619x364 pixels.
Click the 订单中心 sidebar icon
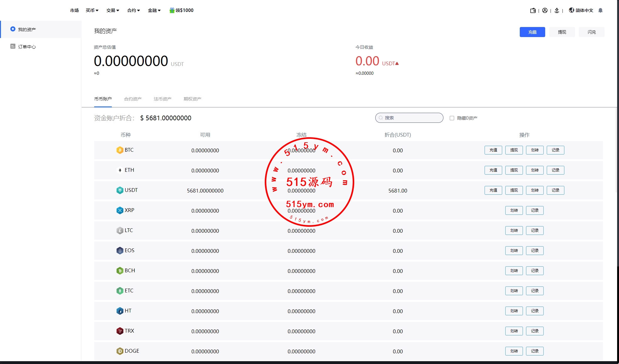pos(13,46)
